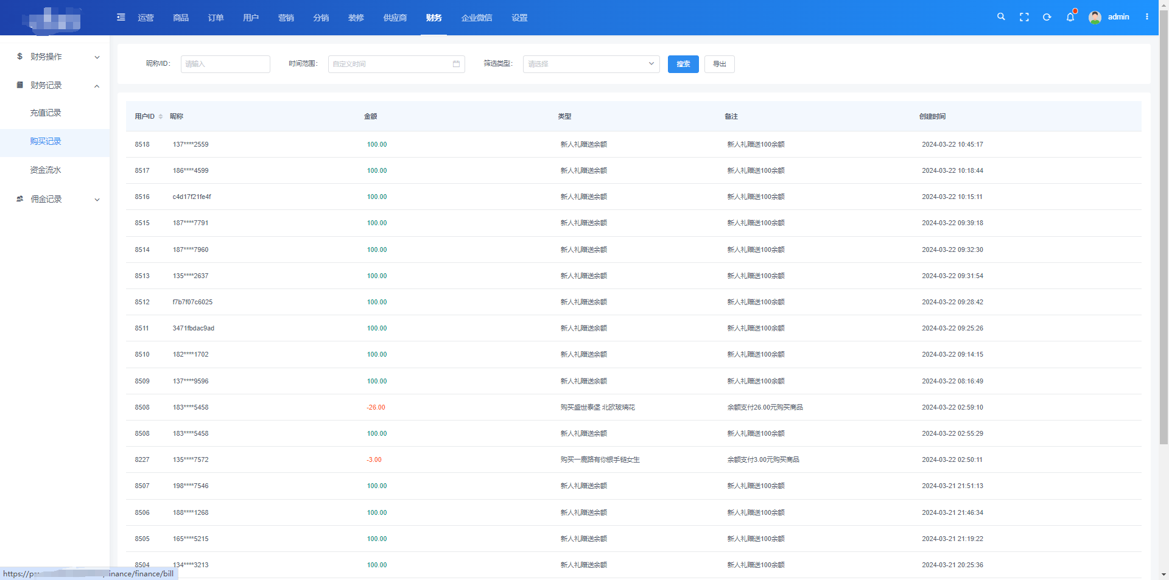Click the blue 搜索 button

pos(683,64)
